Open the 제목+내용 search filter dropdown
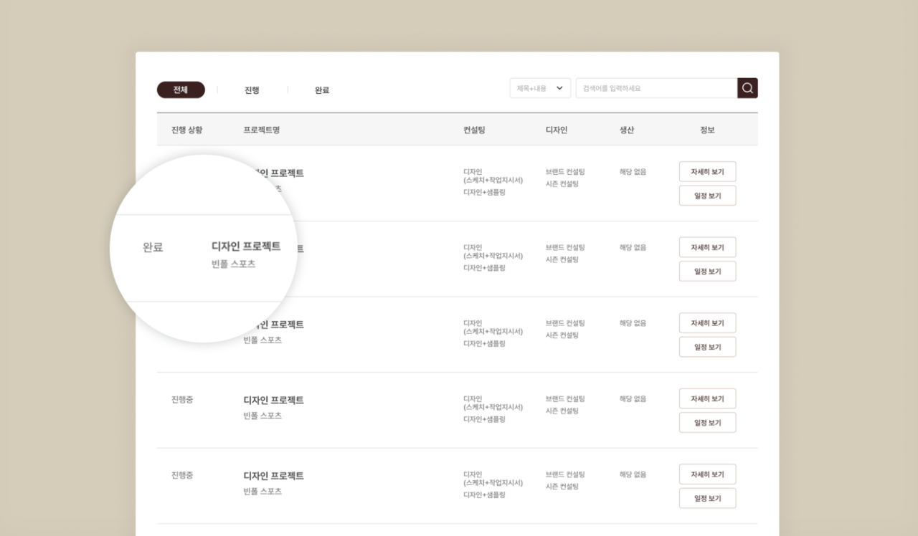Viewport: 918px width, 536px height. pyautogui.click(x=540, y=88)
